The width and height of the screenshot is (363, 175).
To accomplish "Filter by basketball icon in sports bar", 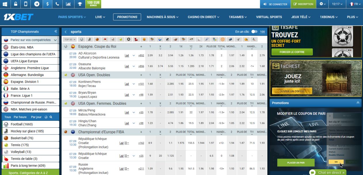I will coord(97,40).
